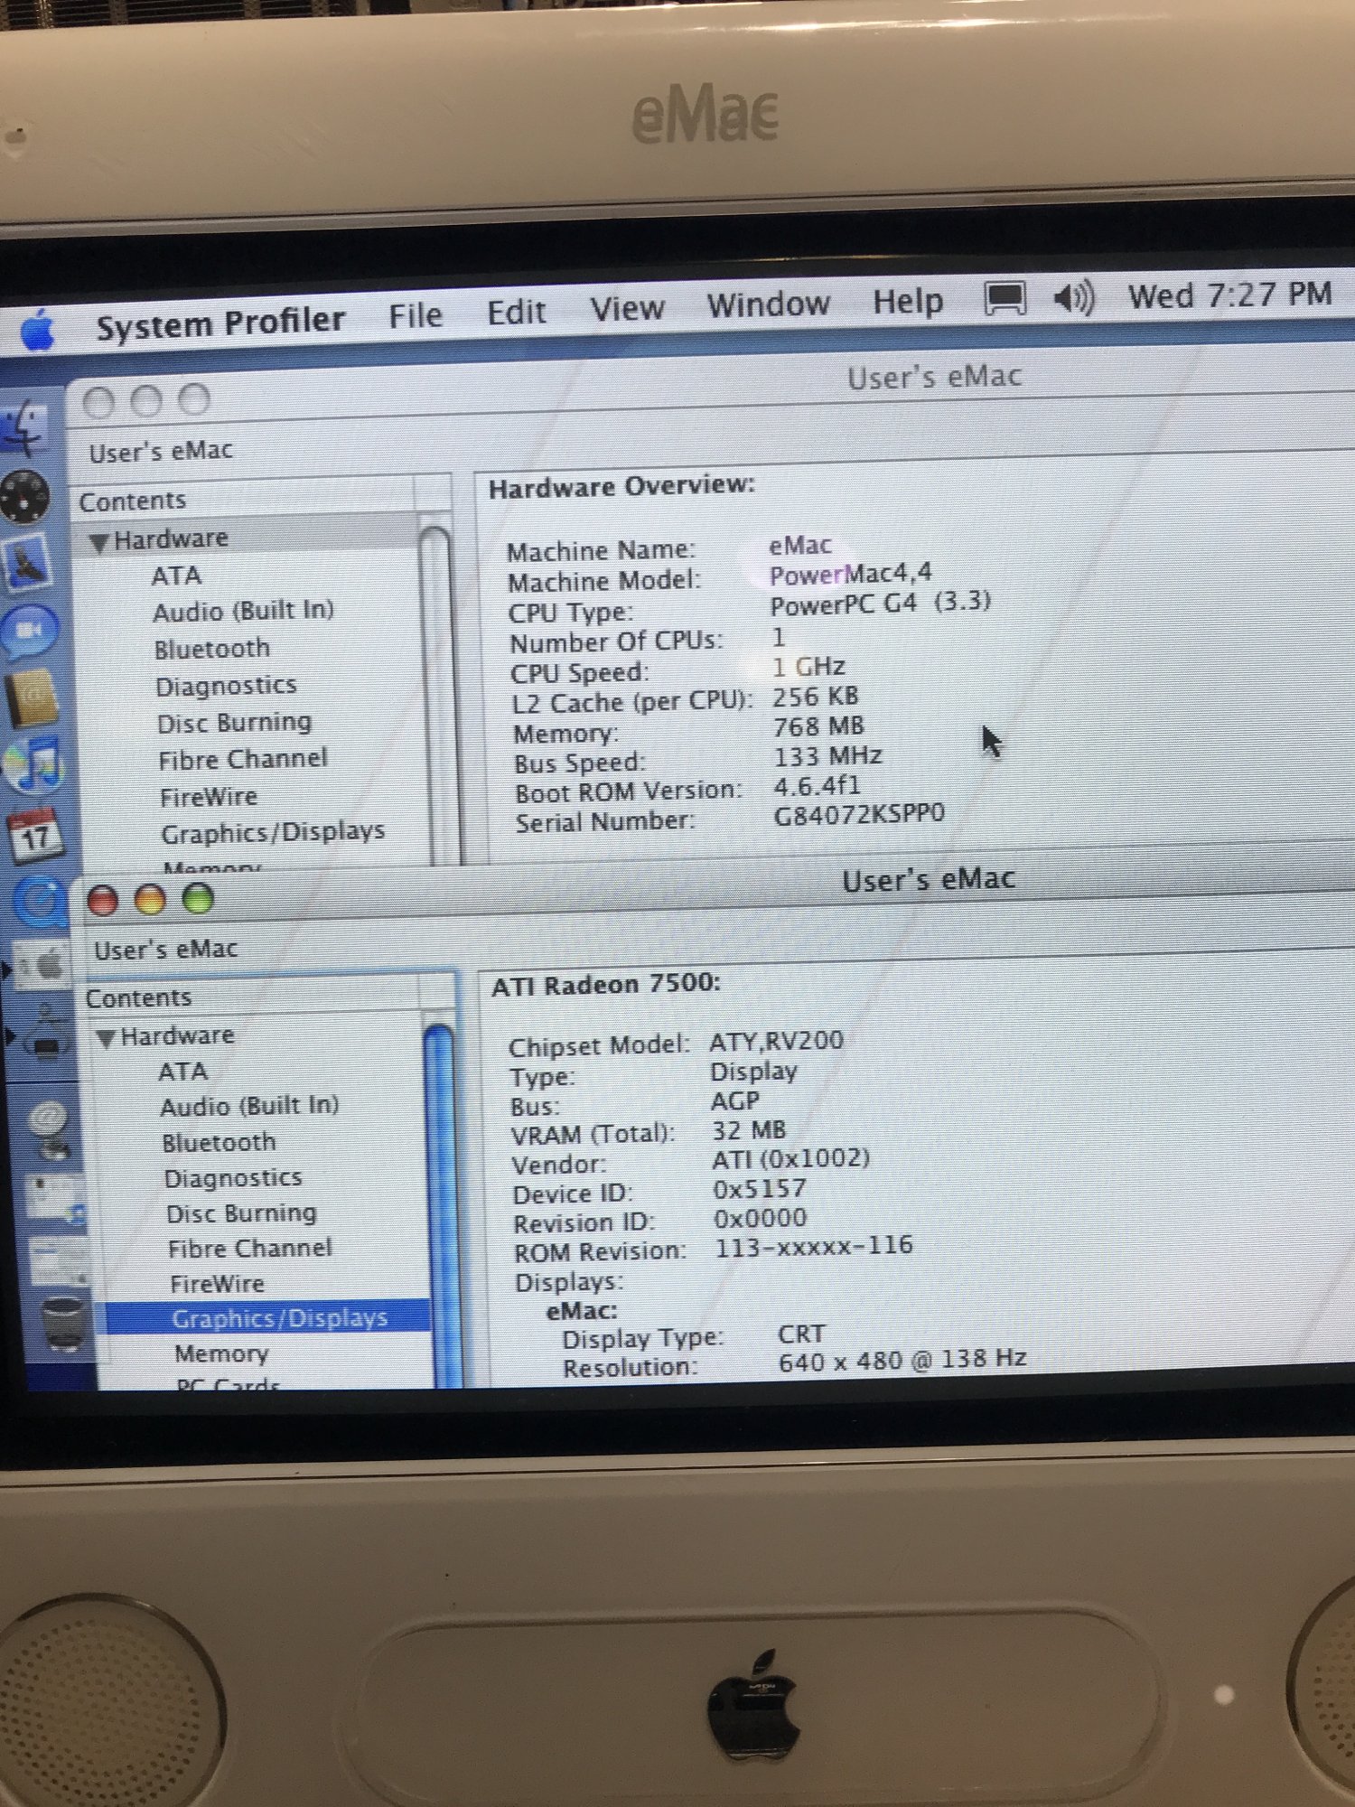This screenshot has width=1355, height=1807.
Task: Click the serial number G84072KSPP0
Action: pyautogui.click(x=859, y=814)
